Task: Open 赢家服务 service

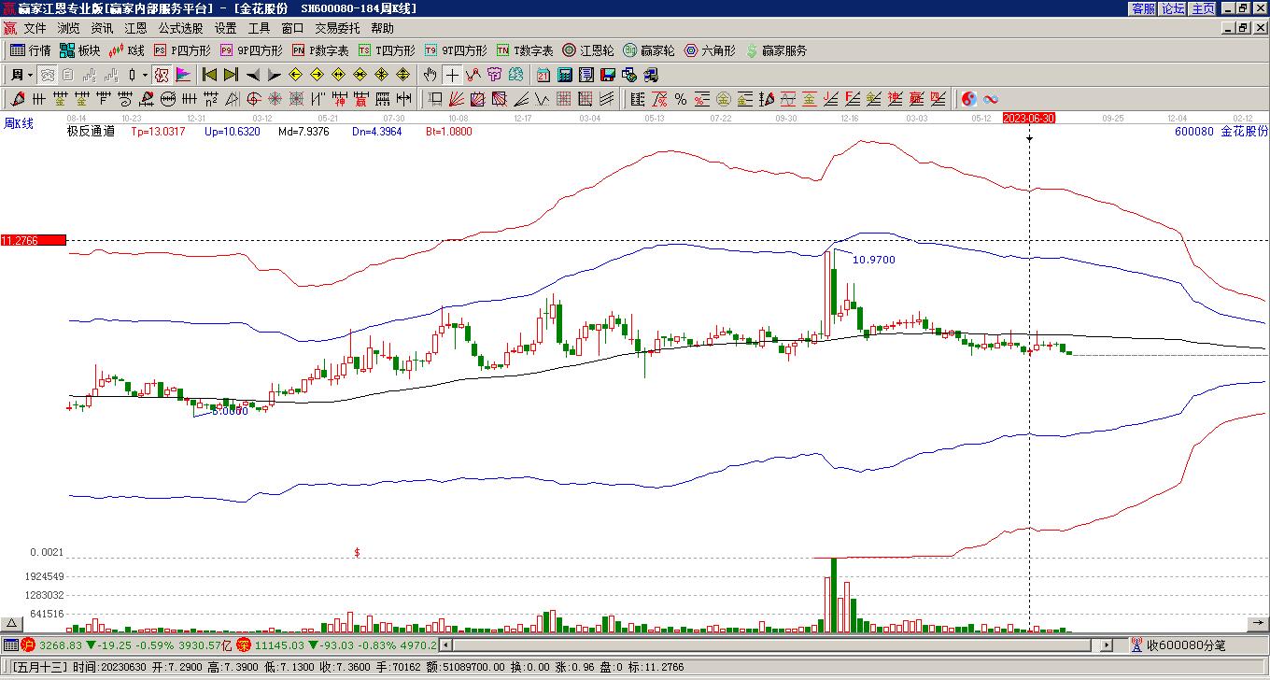Action: click(x=776, y=50)
